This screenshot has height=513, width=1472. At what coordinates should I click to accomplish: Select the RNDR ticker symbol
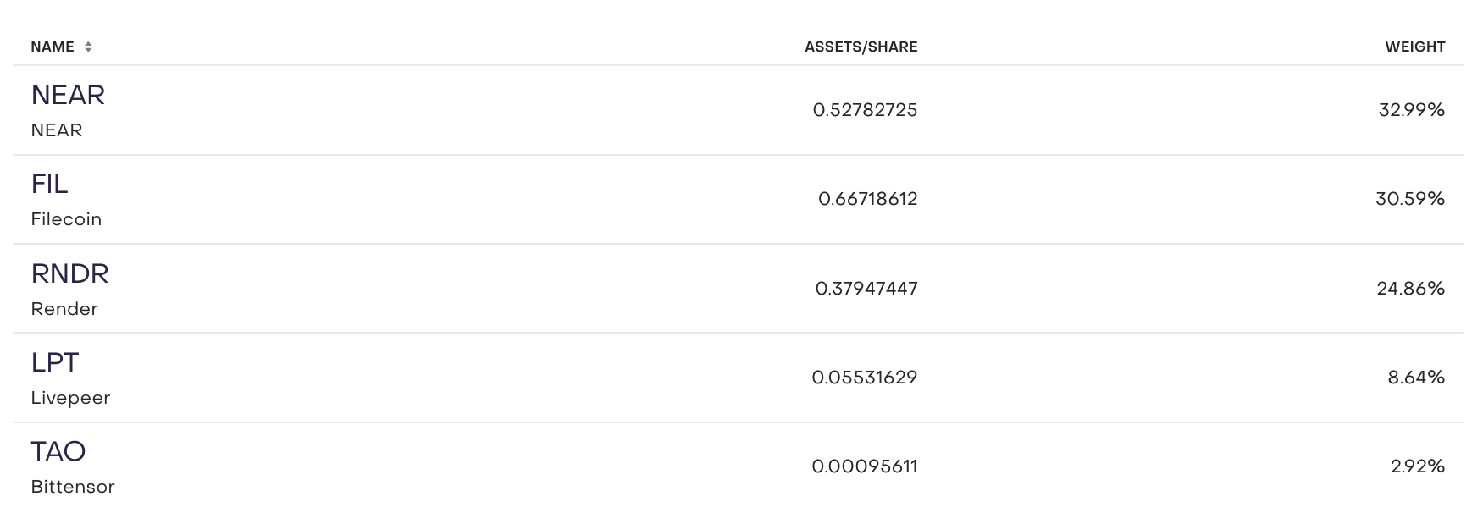(69, 273)
